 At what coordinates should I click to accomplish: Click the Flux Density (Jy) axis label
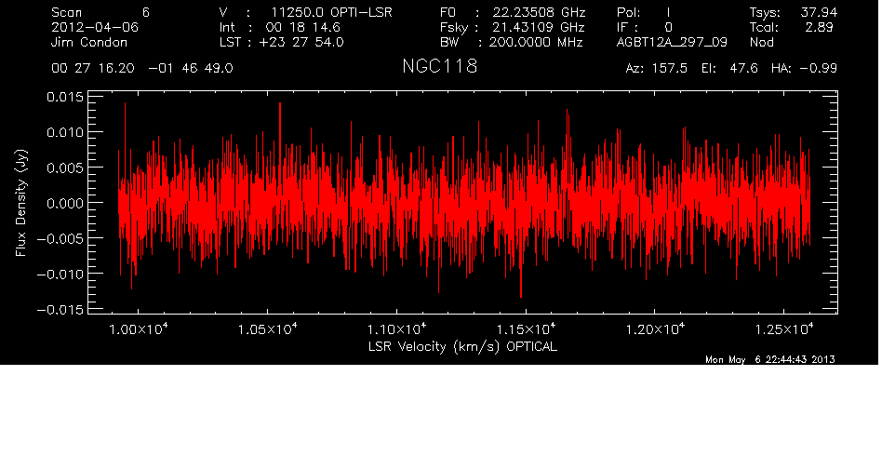[21, 203]
